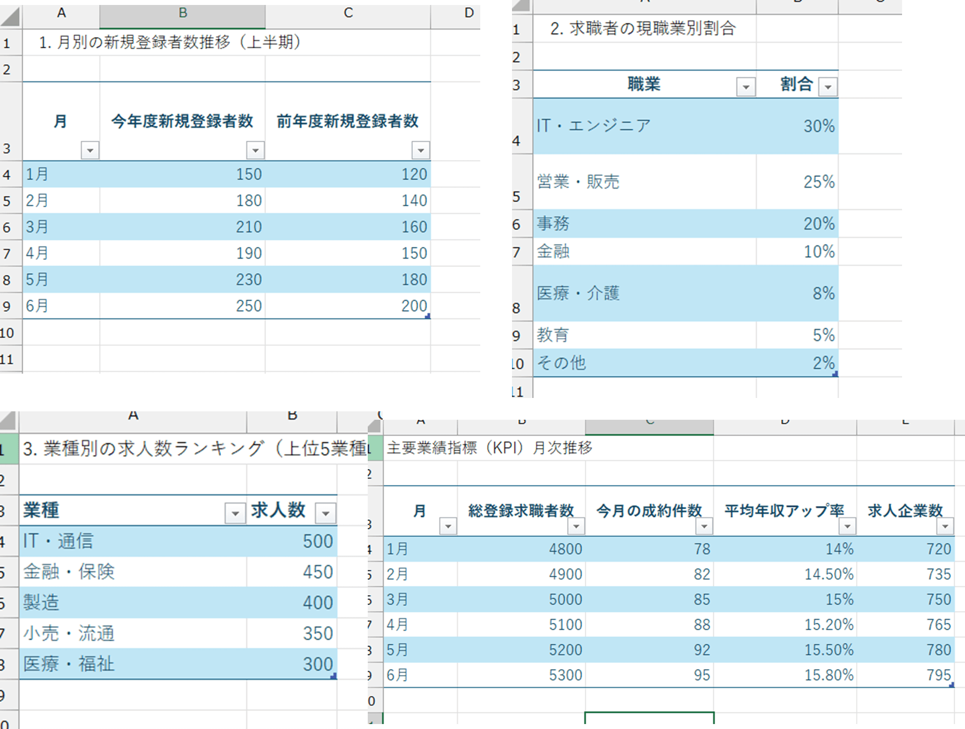This screenshot has width=965, height=729.
Task: Click the cell with value 4800
Action: tap(521, 549)
